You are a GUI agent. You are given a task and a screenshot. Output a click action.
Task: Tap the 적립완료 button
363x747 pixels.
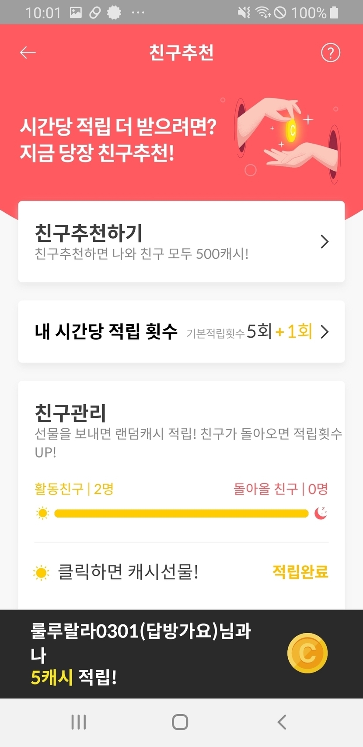(300, 572)
